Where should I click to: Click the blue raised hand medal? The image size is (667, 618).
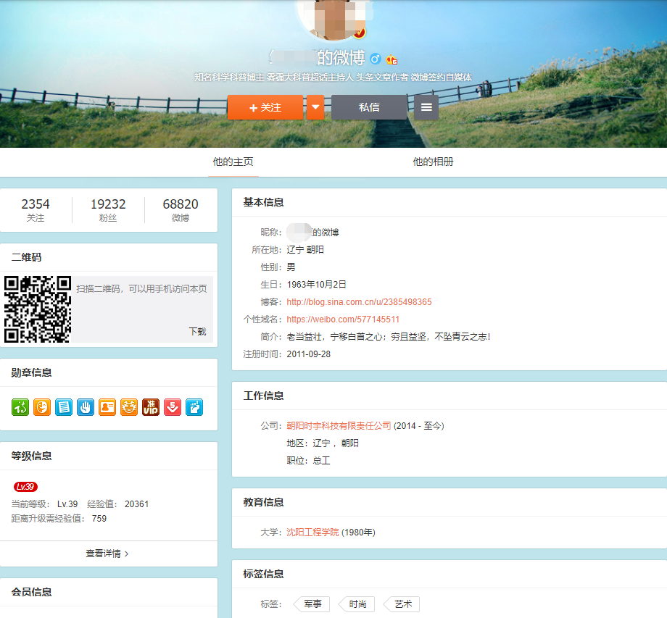point(86,407)
